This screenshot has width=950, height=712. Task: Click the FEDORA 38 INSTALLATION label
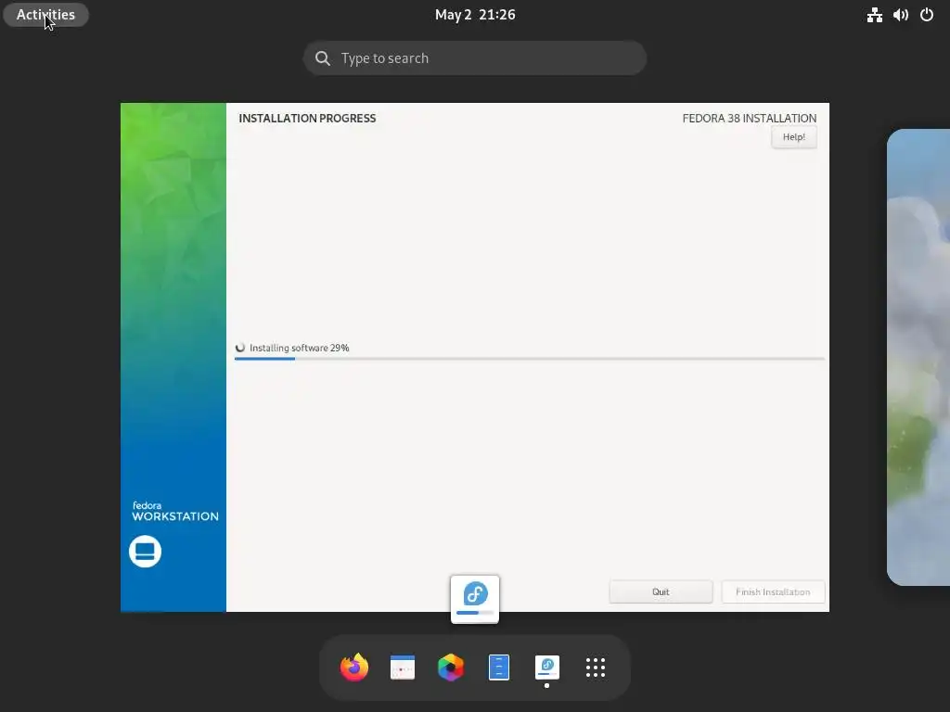click(x=750, y=119)
